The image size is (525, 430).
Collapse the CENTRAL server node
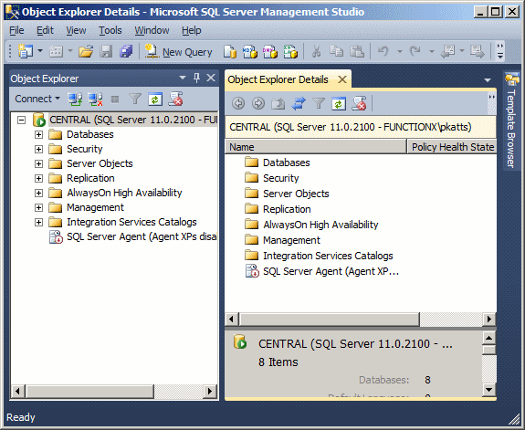pyautogui.click(x=21, y=120)
